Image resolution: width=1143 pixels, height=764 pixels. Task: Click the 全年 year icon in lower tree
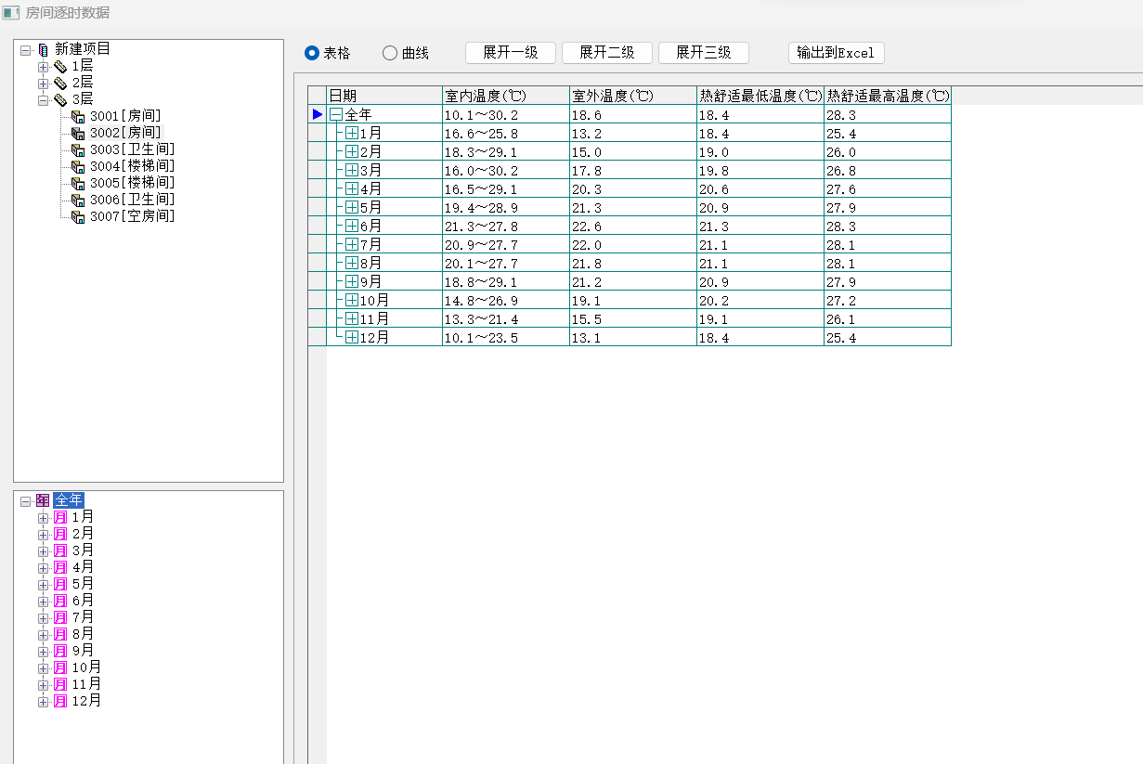pos(43,500)
